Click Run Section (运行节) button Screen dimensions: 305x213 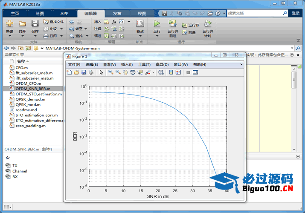[190, 25]
